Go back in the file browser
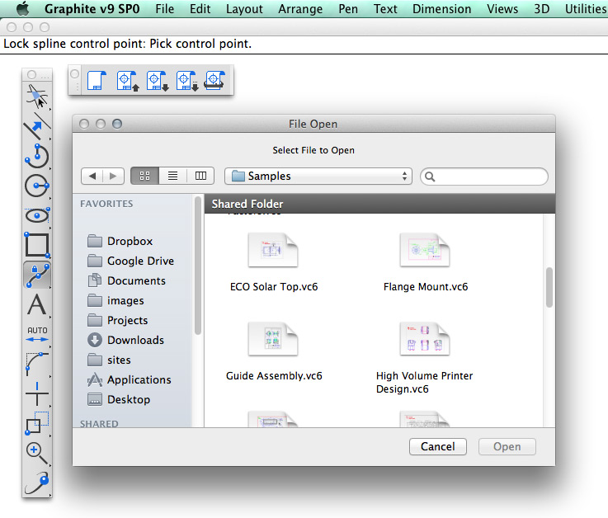Image resolution: width=608 pixels, height=518 pixels. click(92, 176)
